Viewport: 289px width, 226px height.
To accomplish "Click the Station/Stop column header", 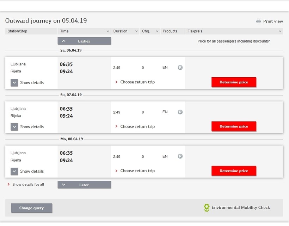I will point(18,31).
